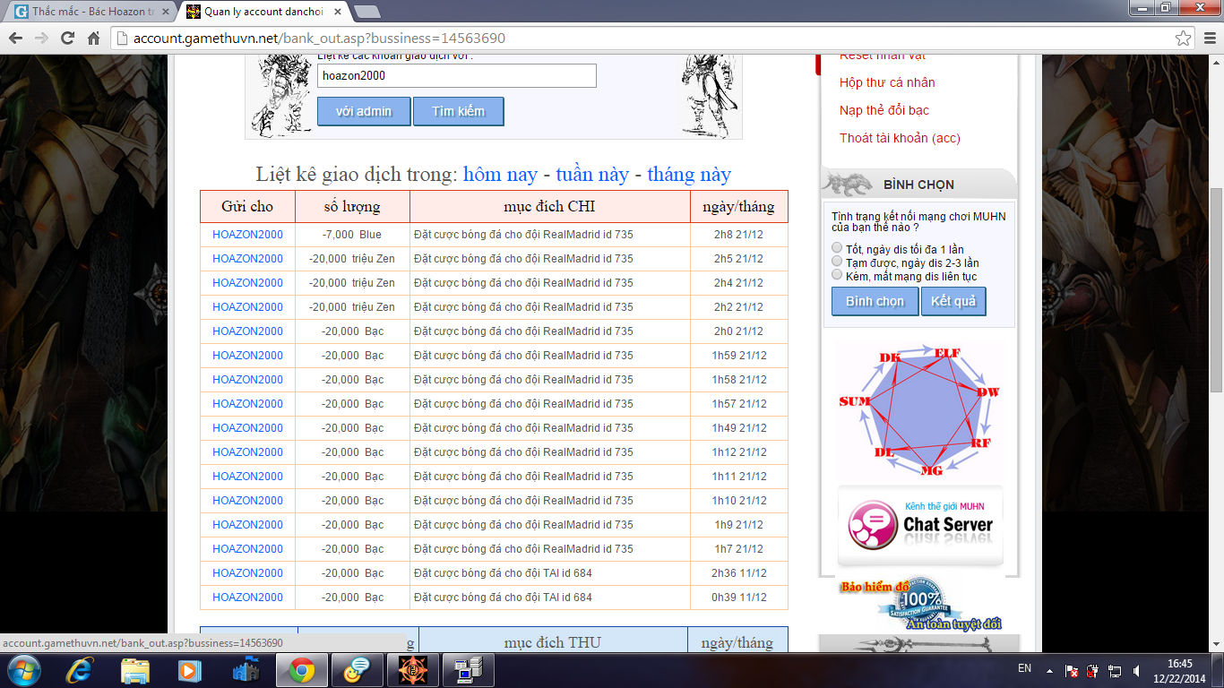Viewport: 1224px width, 688px height.
Task: Click the 'với admin' button
Action: pos(364,111)
